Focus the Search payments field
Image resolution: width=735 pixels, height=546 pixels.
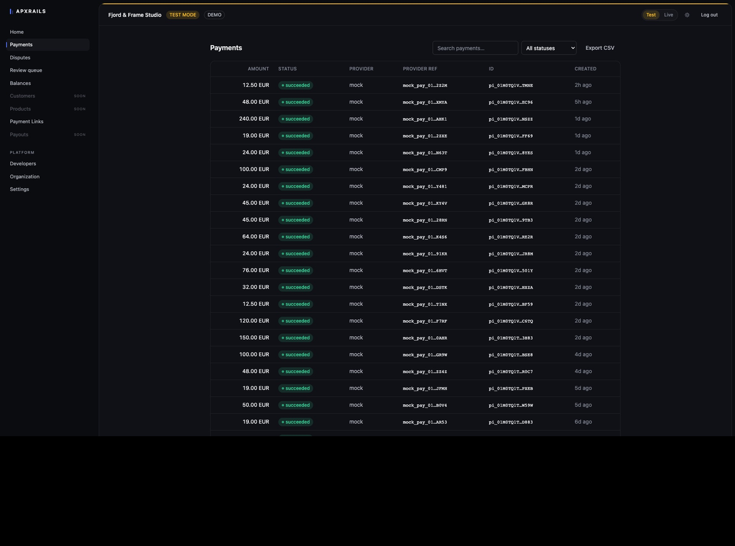click(x=475, y=48)
